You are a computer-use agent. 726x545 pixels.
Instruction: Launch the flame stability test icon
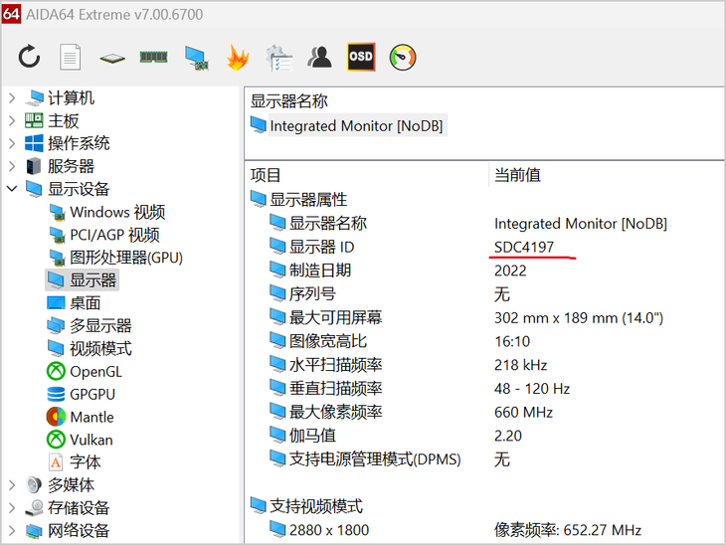point(238,58)
